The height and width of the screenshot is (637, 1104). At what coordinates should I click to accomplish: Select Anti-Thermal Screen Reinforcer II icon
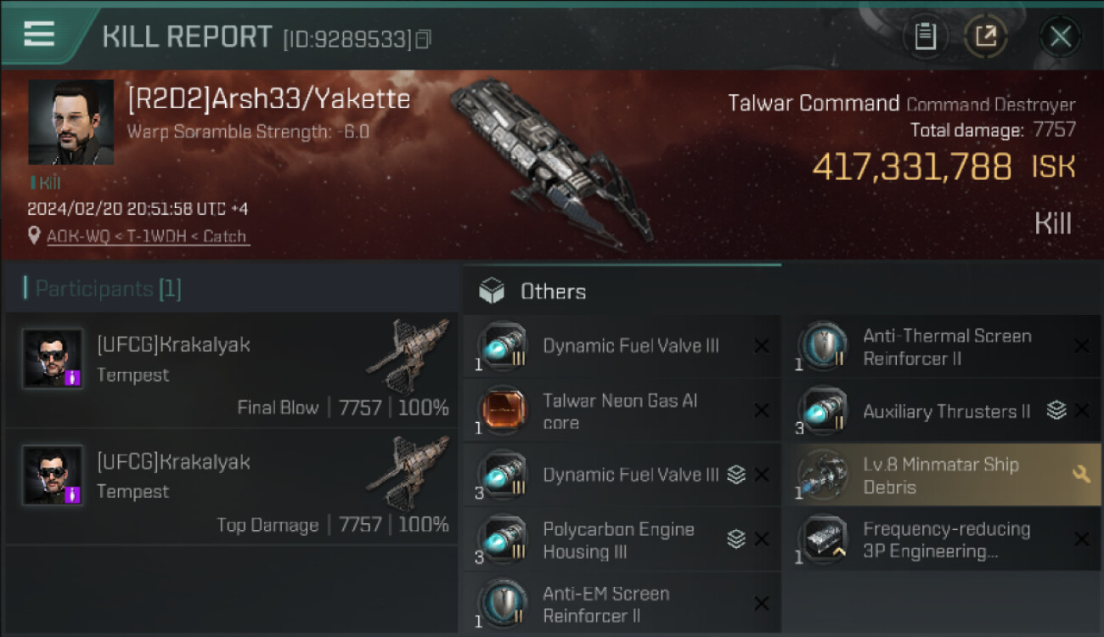822,347
